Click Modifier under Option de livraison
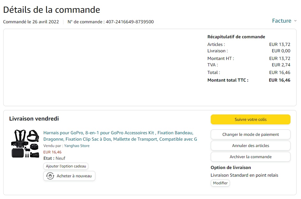This screenshot has width=301, height=199. click(x=220, y=183)
